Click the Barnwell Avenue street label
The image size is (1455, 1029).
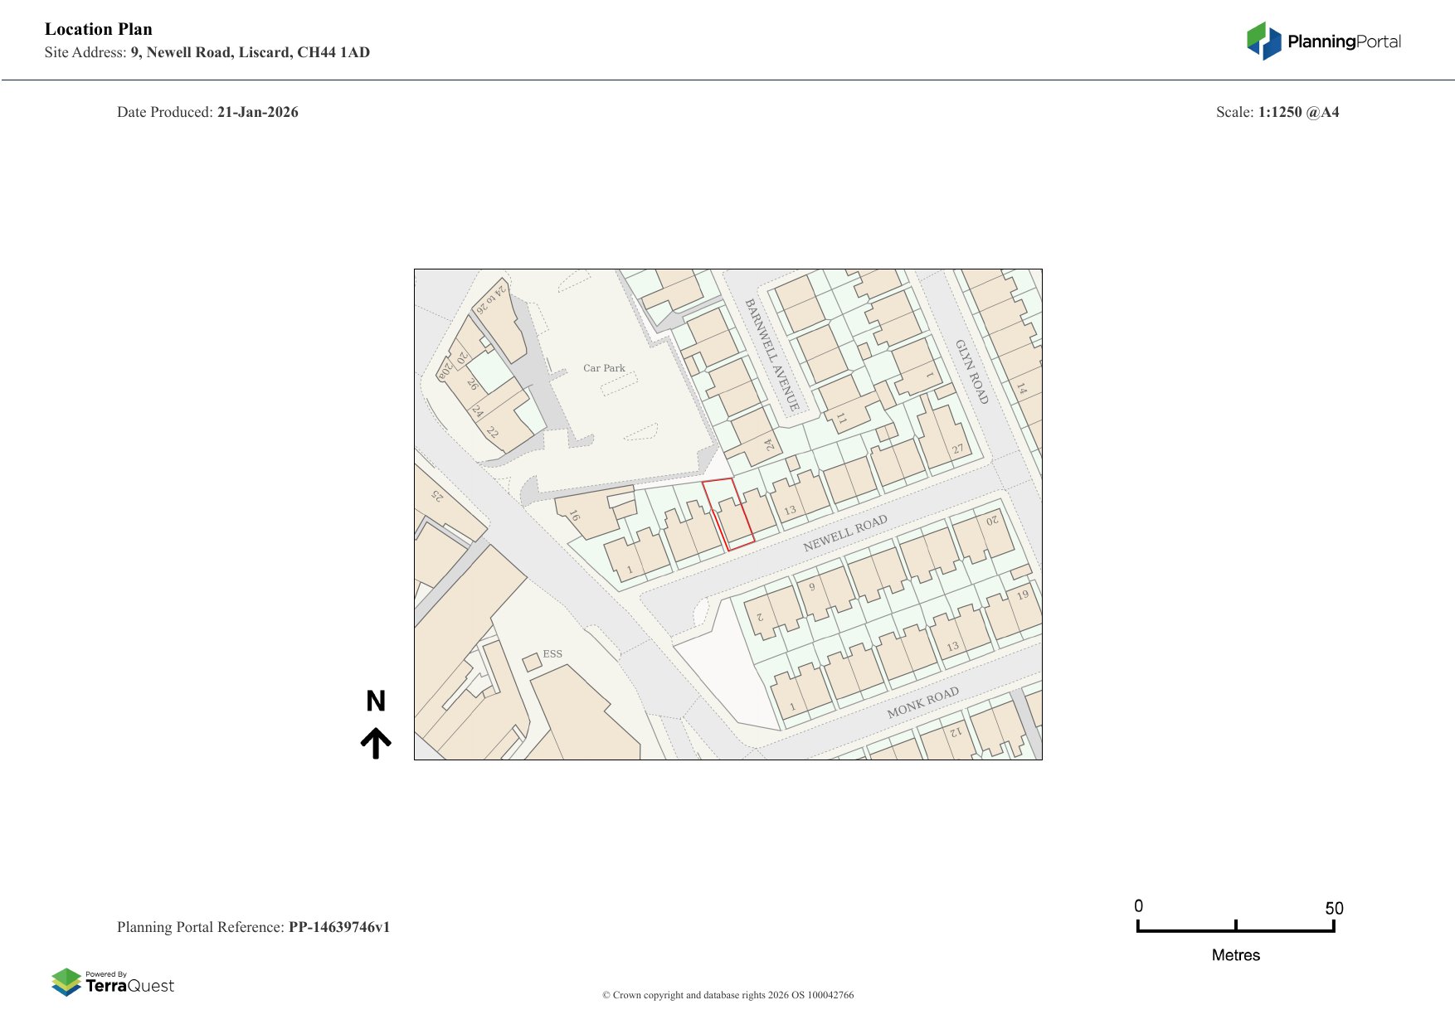coord(771,355)
